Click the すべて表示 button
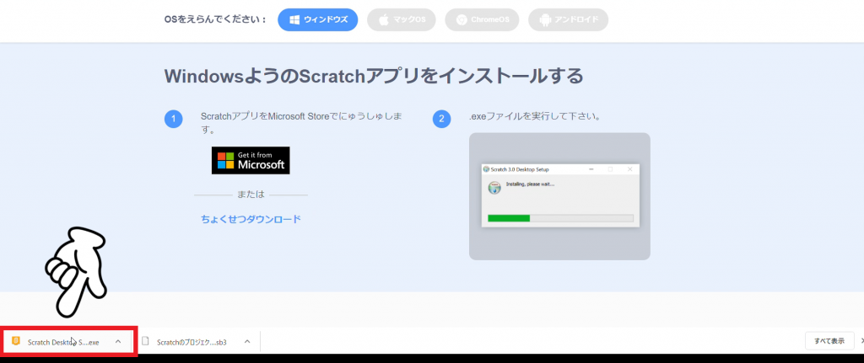The image size is (864, 363). coord(829,341)
